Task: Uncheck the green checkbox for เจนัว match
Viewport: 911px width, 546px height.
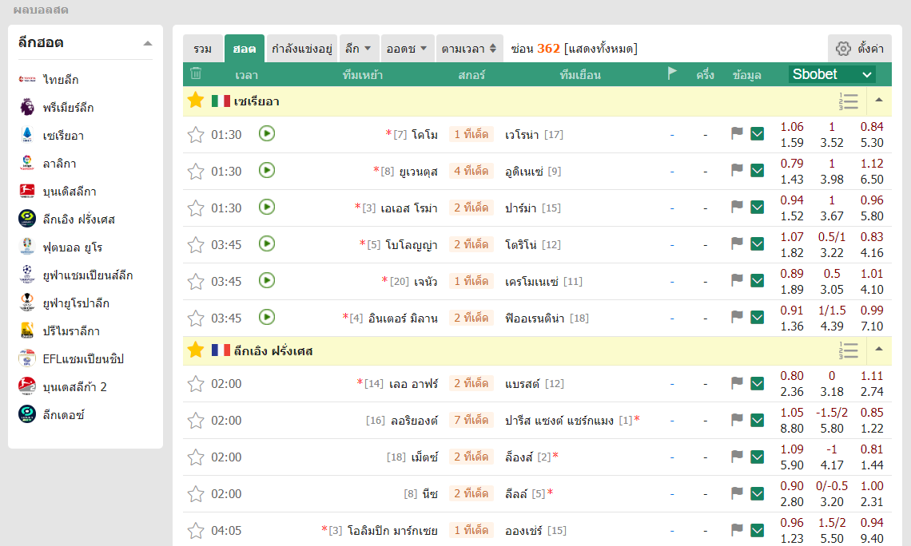Action: click(x=758, y=281)
